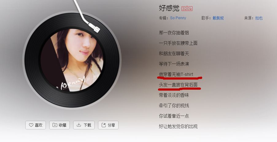The height and width of the screenshot is (142, 277).
Task: Select underlined lyric 他穿着无袖T-shirt
Action: coord(176,74)
